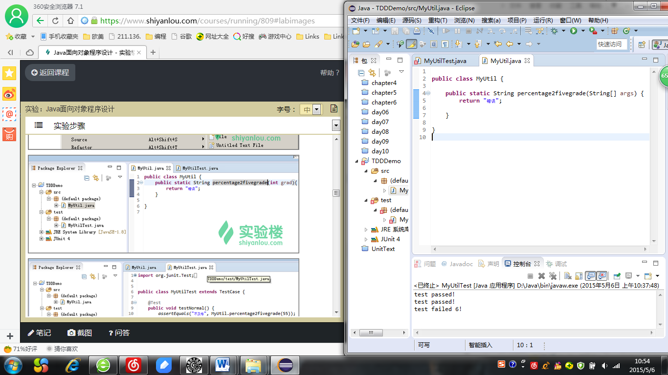Toggle Scroll Lock in the console toolbar

click(579, 276)
